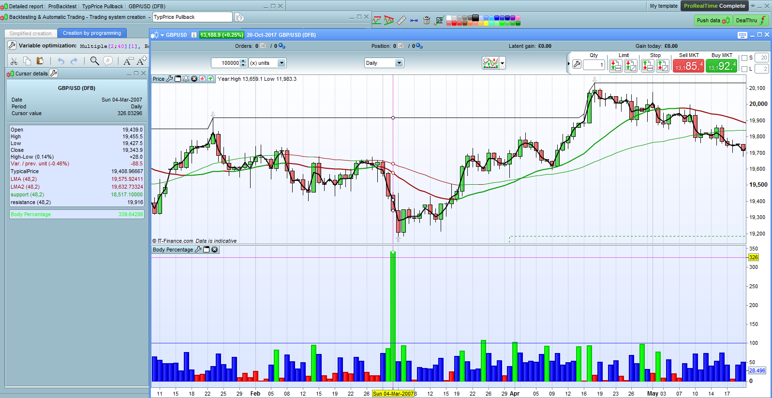Click the S value field showing 20

pyautogui.click(x=762, y=58)
